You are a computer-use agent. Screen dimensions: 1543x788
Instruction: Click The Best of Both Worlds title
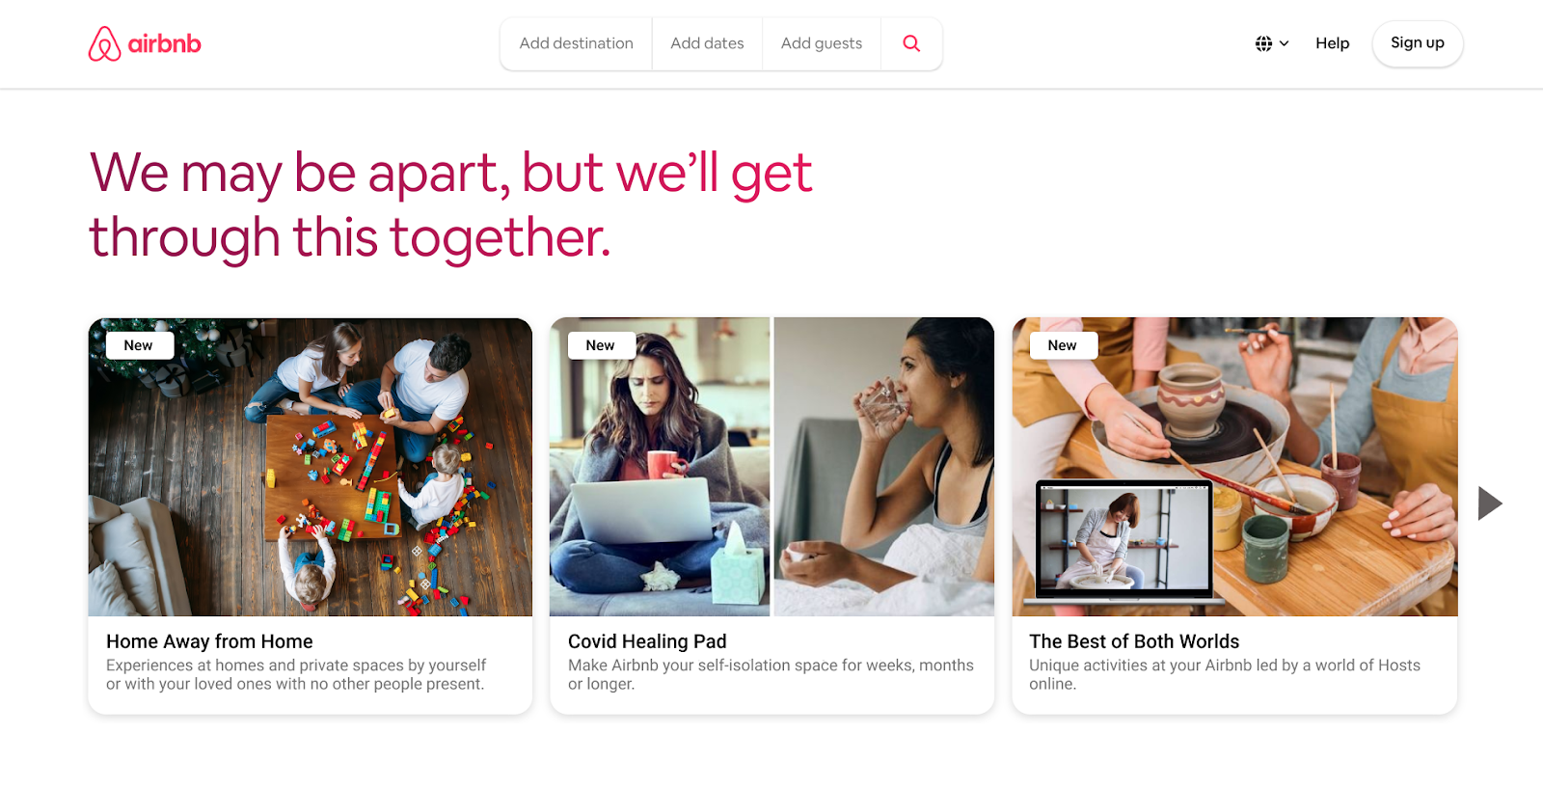[x=1134, y=641]
